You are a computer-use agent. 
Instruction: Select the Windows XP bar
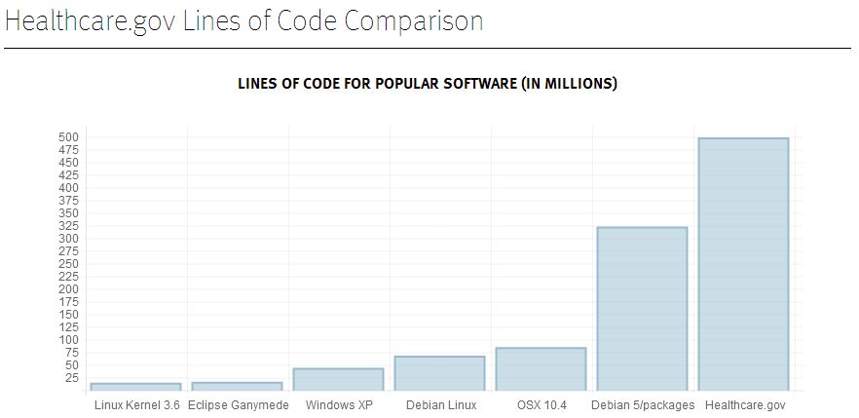(x=338, y=380)
